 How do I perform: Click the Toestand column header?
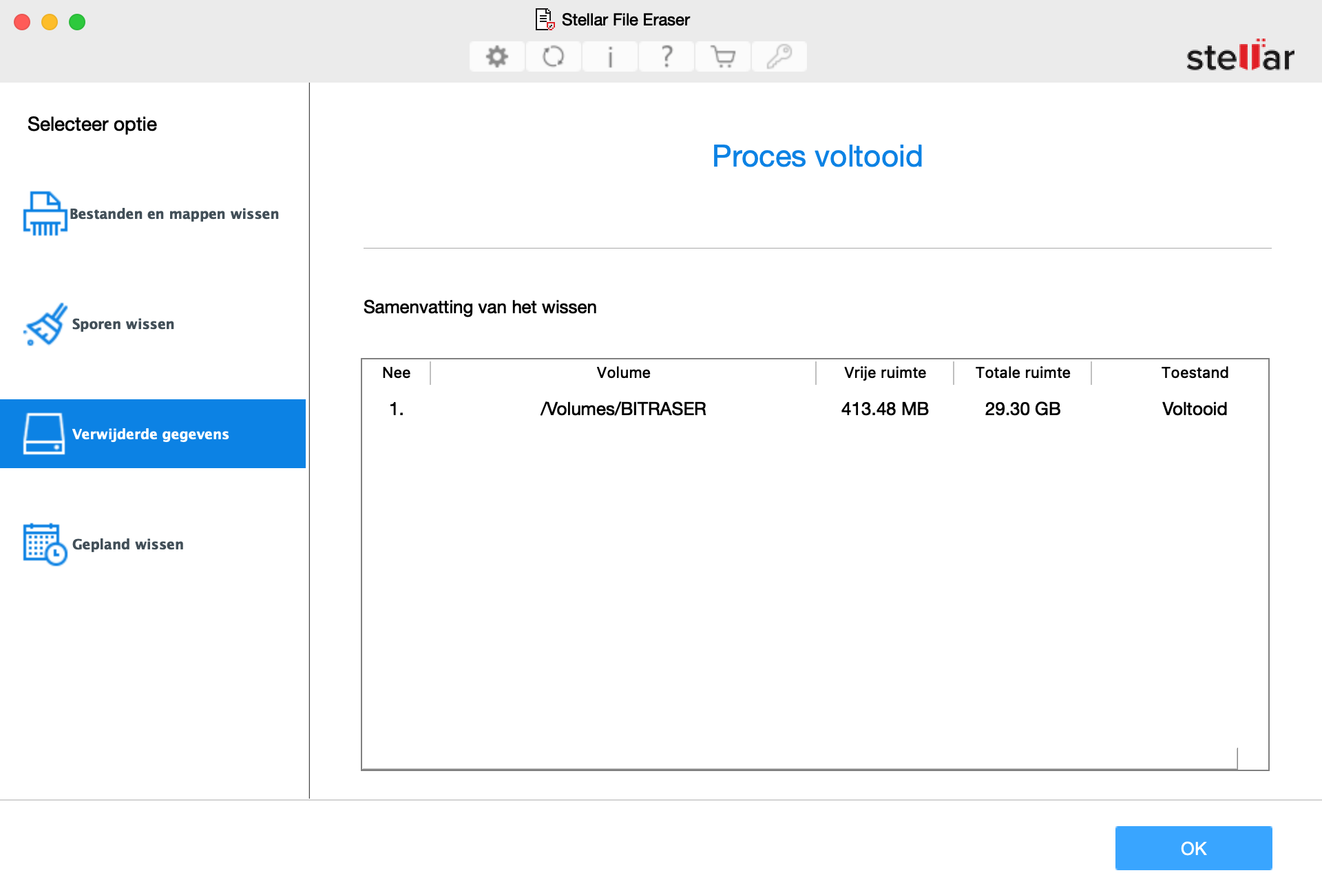pyautogui.click(x=1195, y=372)
